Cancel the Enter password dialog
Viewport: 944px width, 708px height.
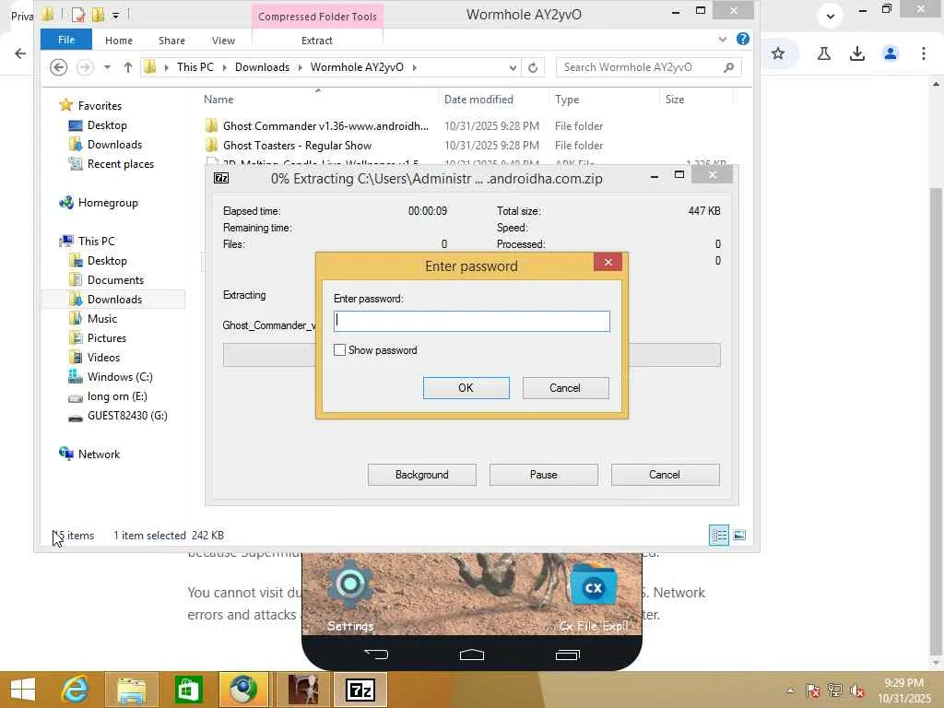coord(565,388)
